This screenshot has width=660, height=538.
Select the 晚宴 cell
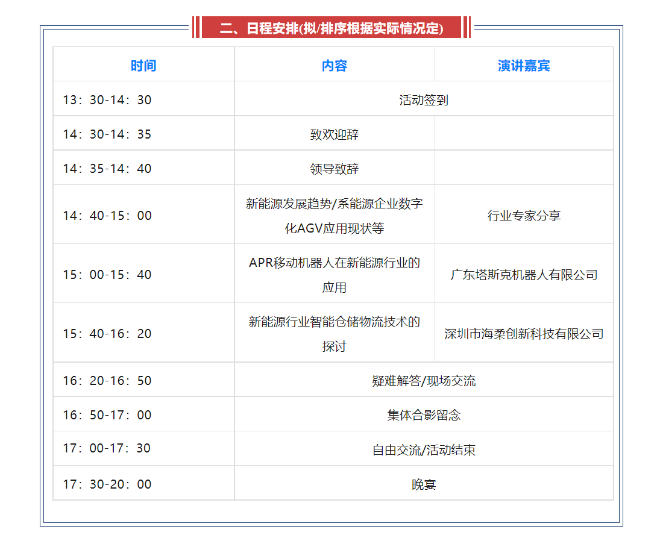(424, 484)
